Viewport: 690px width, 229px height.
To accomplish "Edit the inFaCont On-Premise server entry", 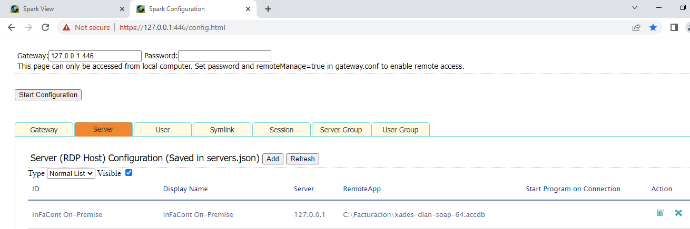I will pos(661,213).
